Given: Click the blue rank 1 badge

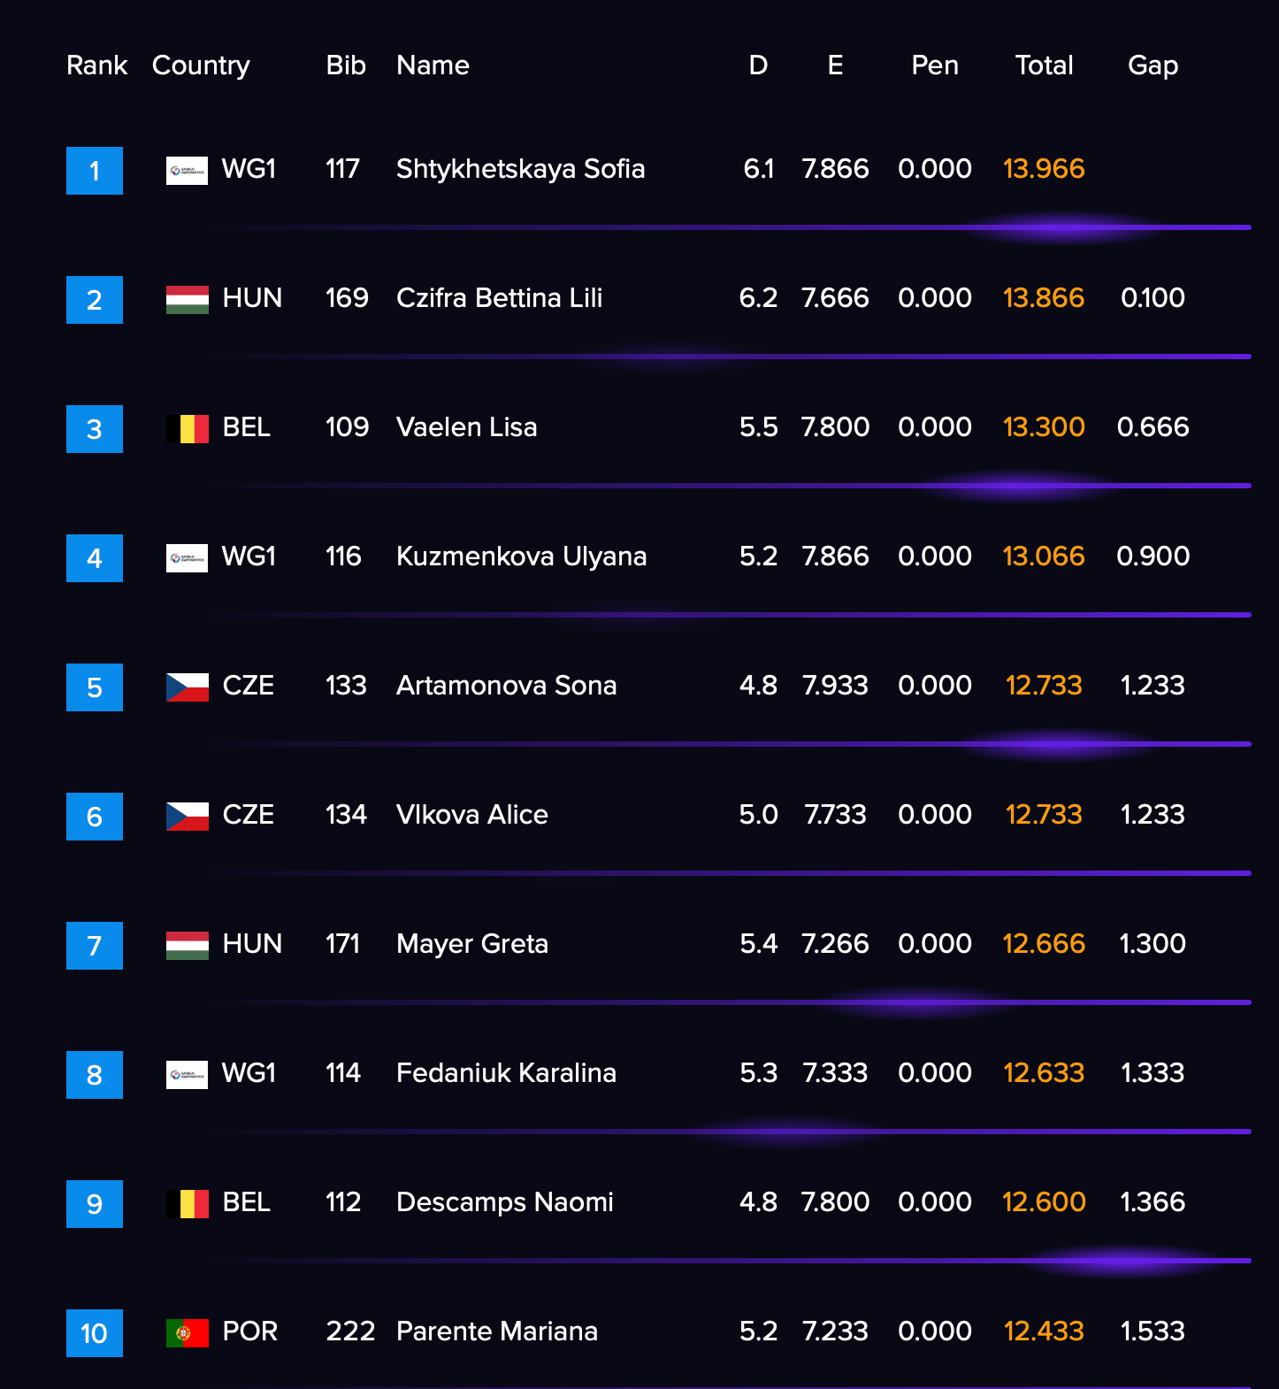Looking at the screenshot, I should (x=95, y=171).
